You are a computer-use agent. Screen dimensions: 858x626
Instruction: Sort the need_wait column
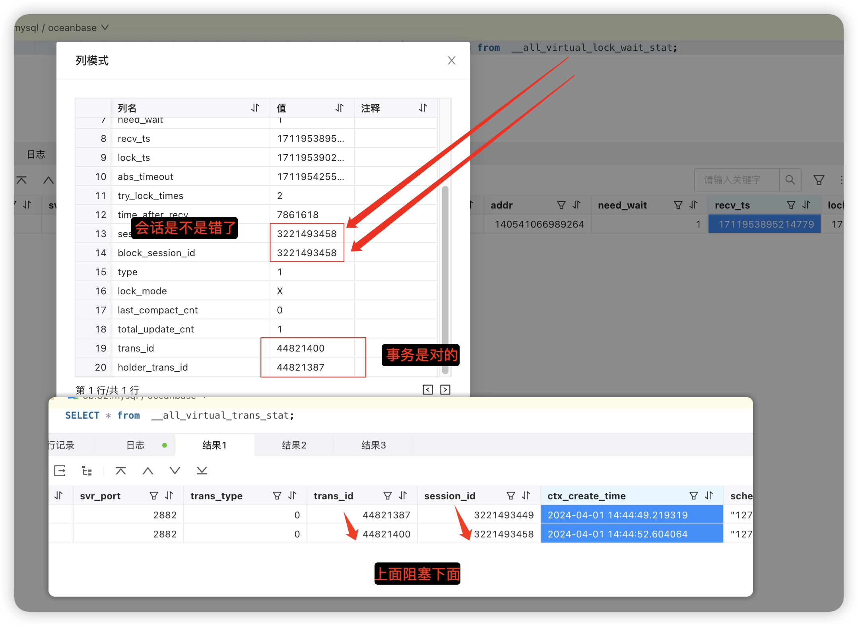(x=693, y=205)
